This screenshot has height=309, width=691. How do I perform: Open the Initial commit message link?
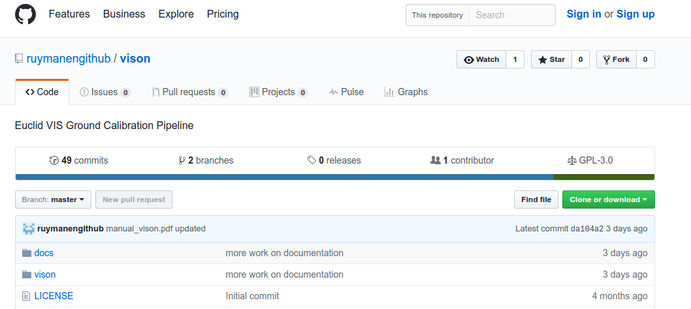coord(253,296)
